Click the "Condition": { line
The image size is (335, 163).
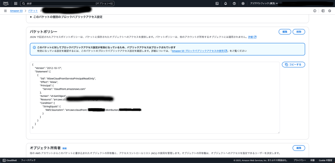47,103
